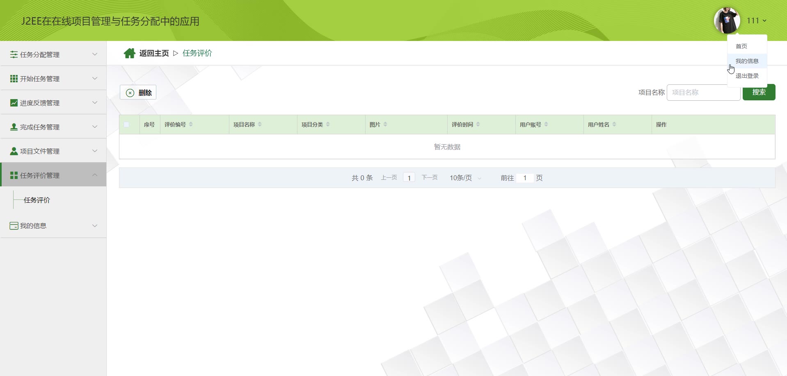787x376 pixels.
Task: Click 上一页 pagination button
Action: (389, 177)
